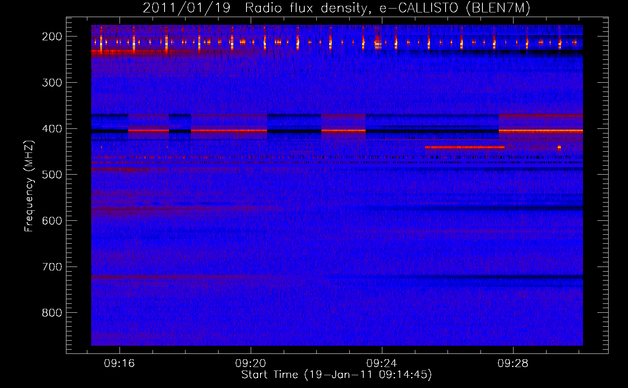The width and height of the screenshot is (628, 388).
Task: Click the 'Frequency (MHZ)' axis label
Action: [29, 186]
